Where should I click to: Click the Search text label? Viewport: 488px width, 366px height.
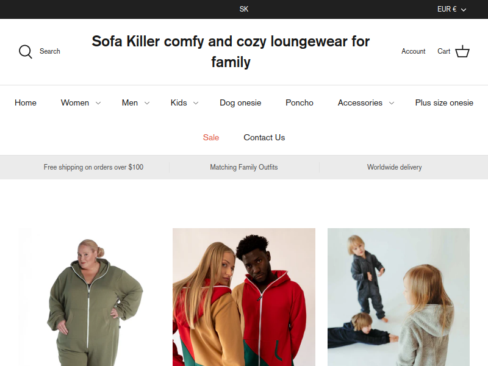[x=50, y=51]
